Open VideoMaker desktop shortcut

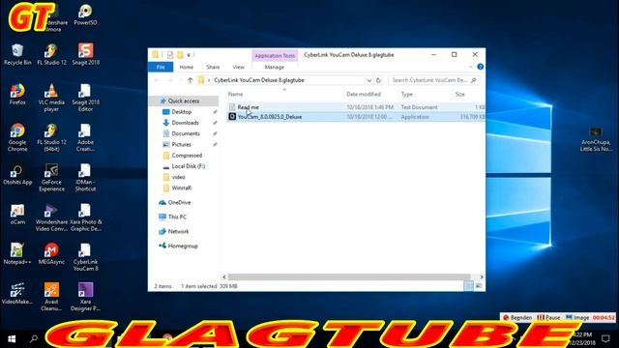(17, 294)
